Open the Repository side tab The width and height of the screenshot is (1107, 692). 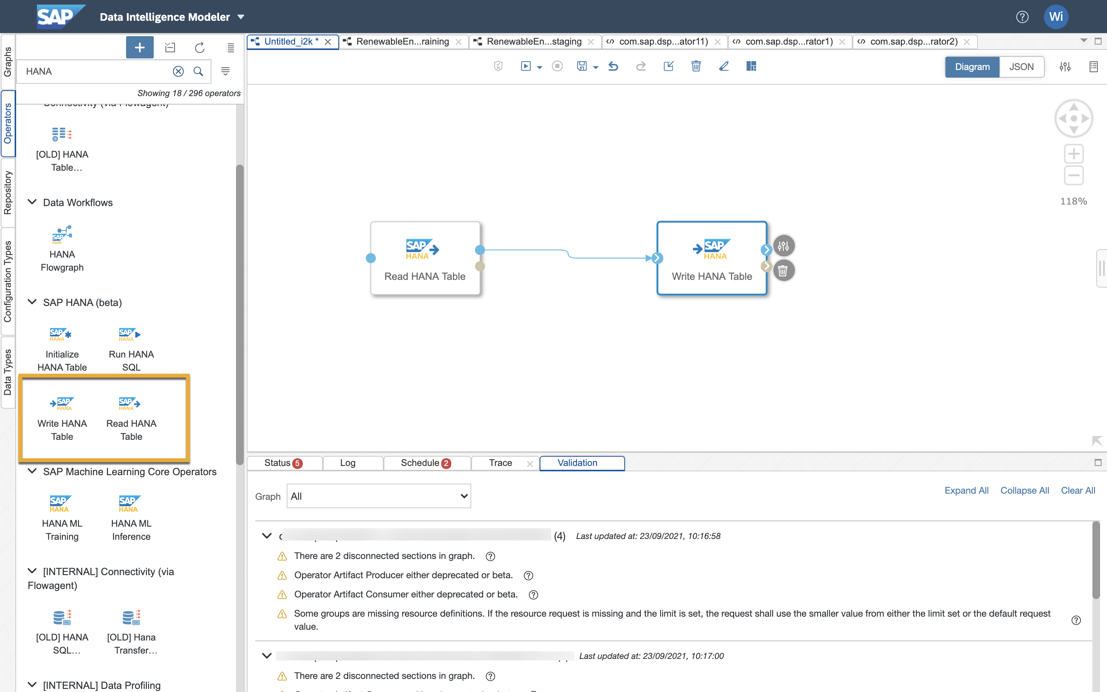[8, 193]
